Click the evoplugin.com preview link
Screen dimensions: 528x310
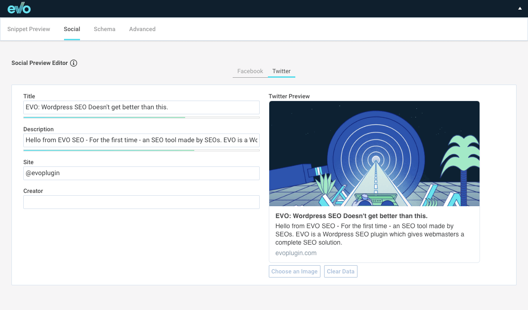point(296,253)
